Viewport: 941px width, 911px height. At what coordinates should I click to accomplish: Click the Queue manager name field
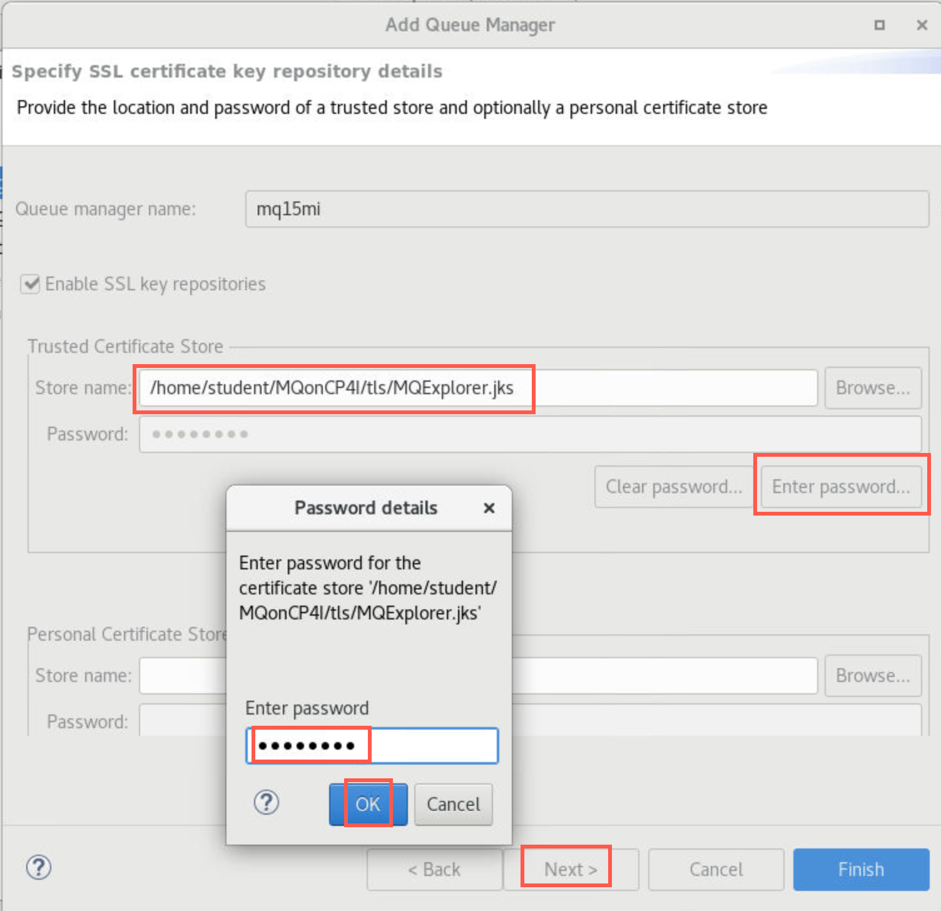pyautogui.click(x=587, y=209)
